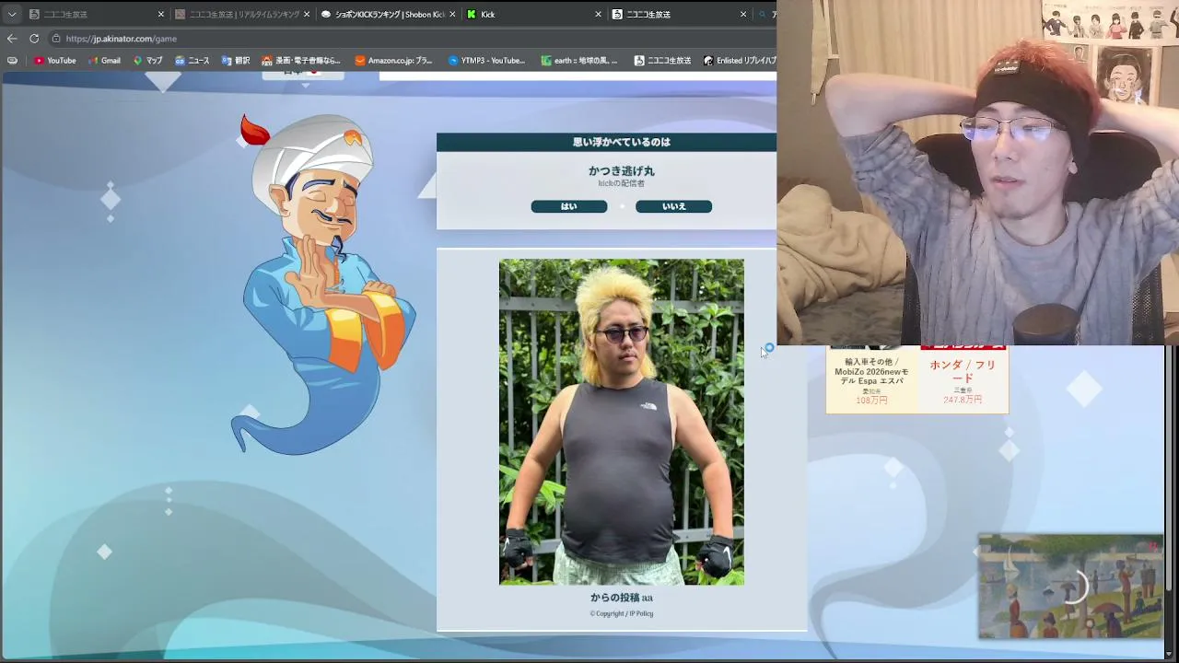Viewport: 1179px width, 663px height.
Task: View site information icon beside the URL
Action: [56, 39]
